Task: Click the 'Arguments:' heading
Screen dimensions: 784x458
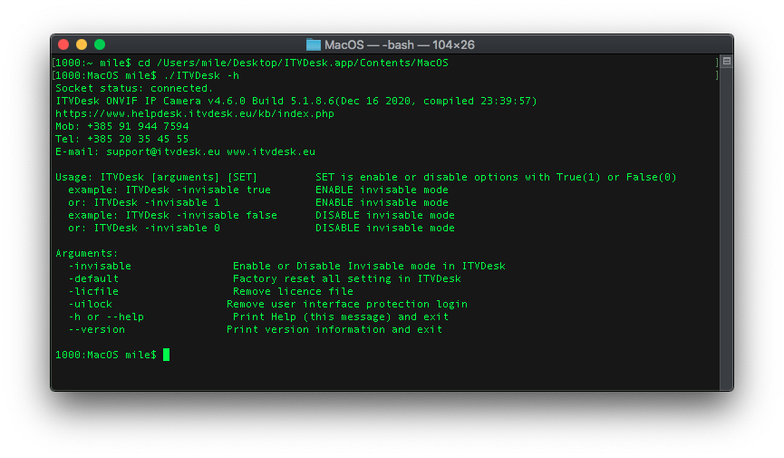Action: click(x=86, y=253)
